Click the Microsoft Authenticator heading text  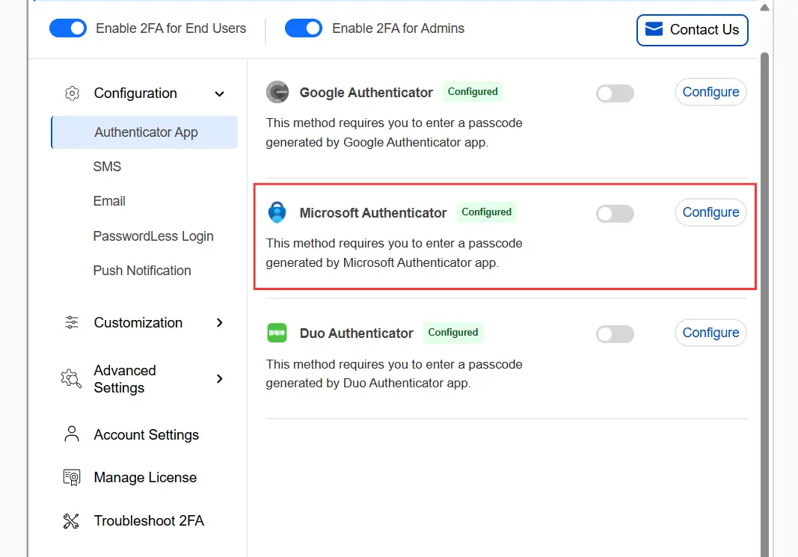coord(373,212)
